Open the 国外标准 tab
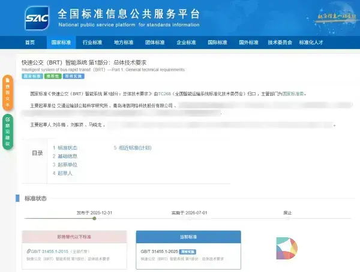Image resolution: width=360 pixels, height=272 pixels. pos(248,43)
